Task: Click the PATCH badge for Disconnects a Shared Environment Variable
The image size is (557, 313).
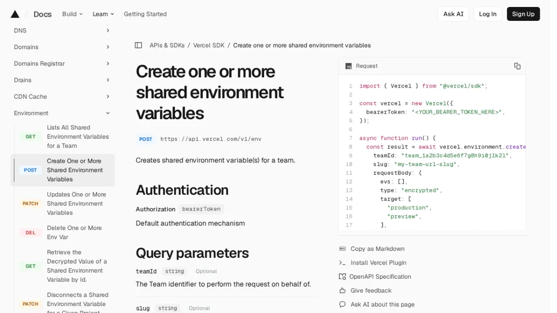Action: coord(31,304)
